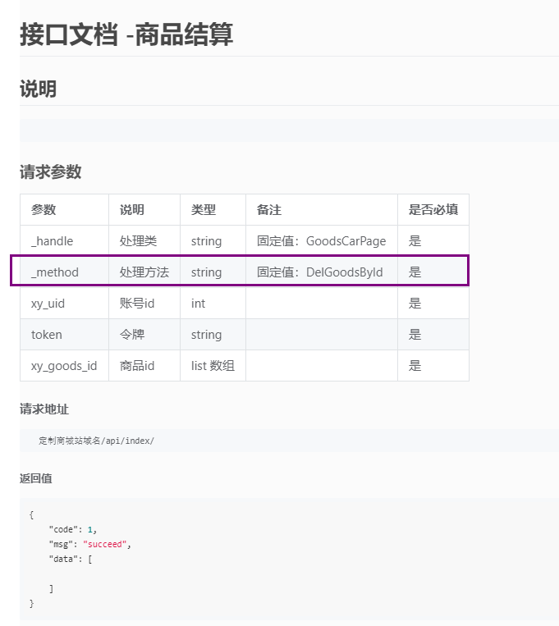The height and width of the screenshot is (626, 559).
Task: Select the xy_goods_id parameter cell
Action: tap(64, 366)
